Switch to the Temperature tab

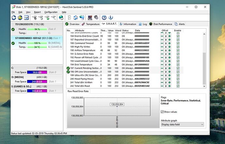pyautogui.click(x=91, y=24)
